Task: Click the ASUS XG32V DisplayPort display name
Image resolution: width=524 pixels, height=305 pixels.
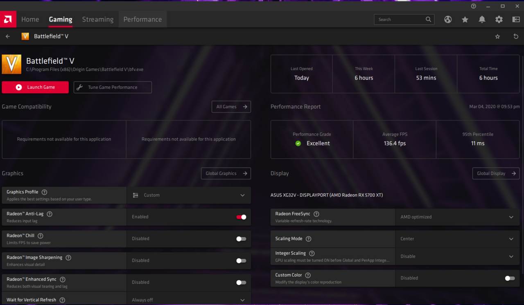Action: [327, 195]
